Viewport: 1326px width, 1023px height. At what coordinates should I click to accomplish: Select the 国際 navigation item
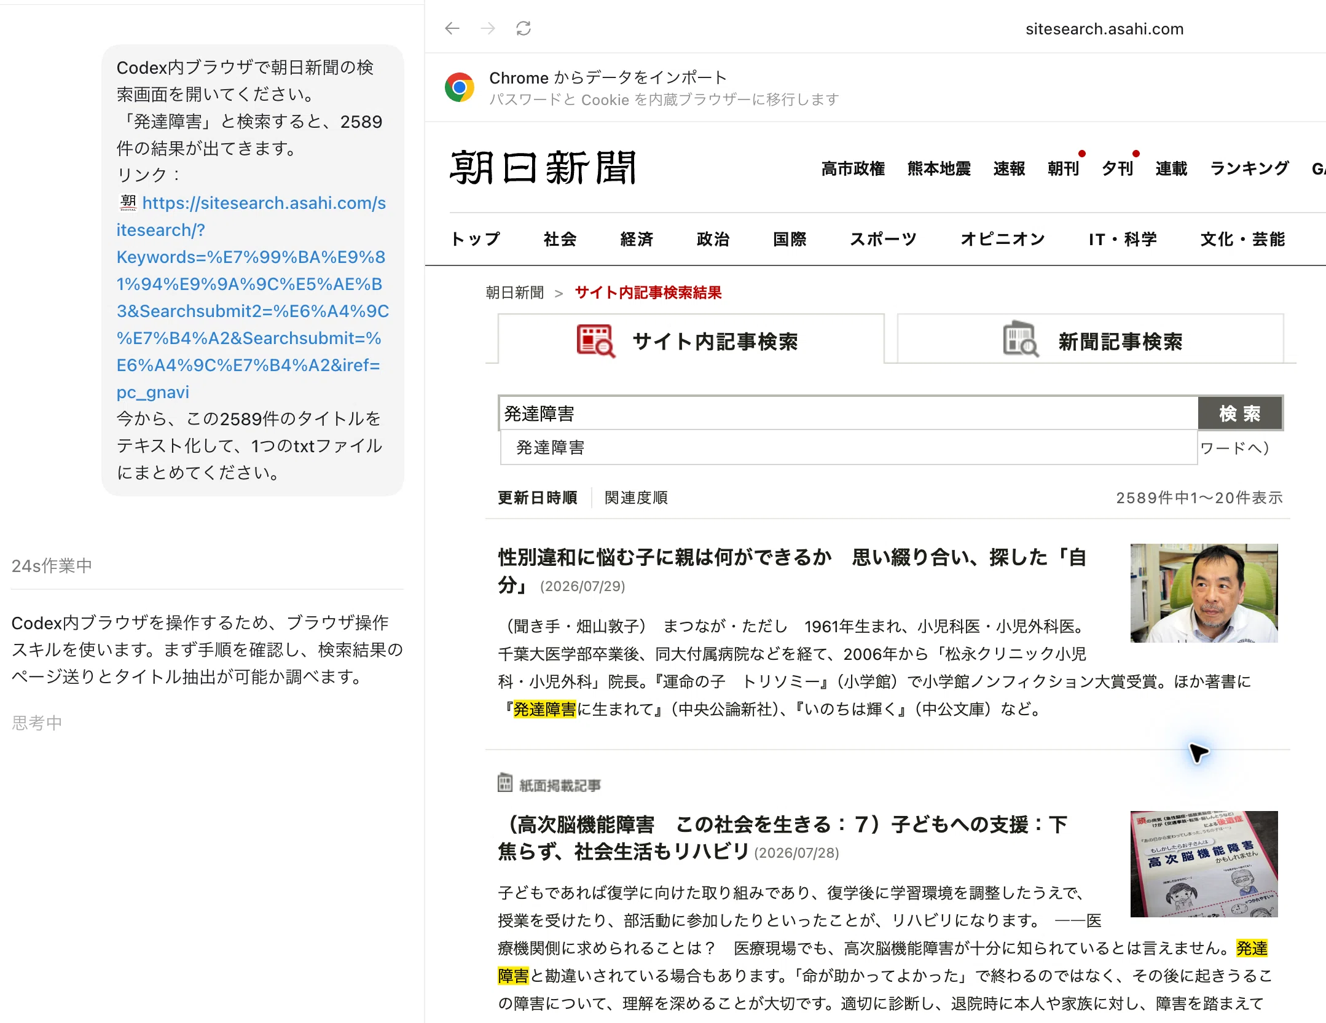point(790,239)
